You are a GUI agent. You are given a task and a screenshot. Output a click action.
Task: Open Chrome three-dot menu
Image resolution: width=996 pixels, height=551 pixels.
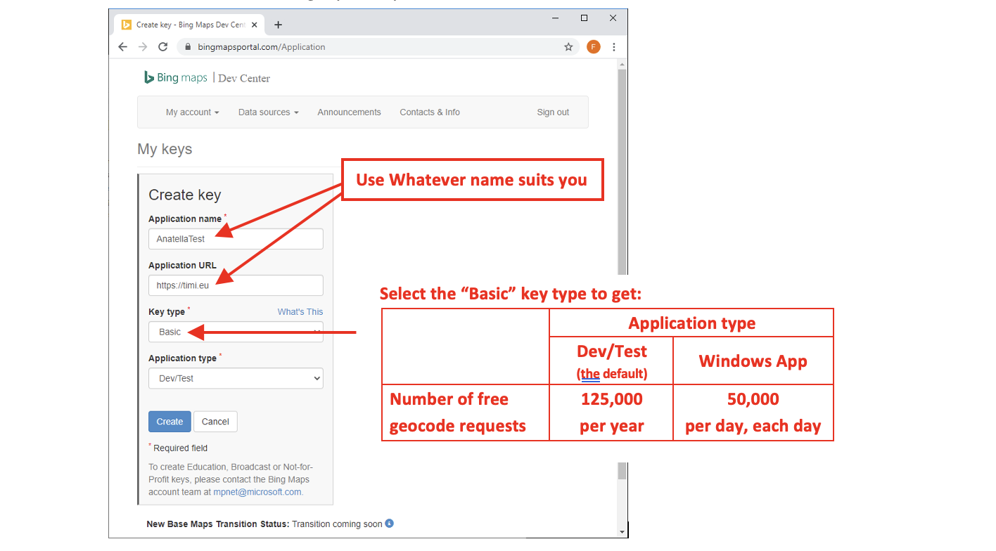pos(614,47)
